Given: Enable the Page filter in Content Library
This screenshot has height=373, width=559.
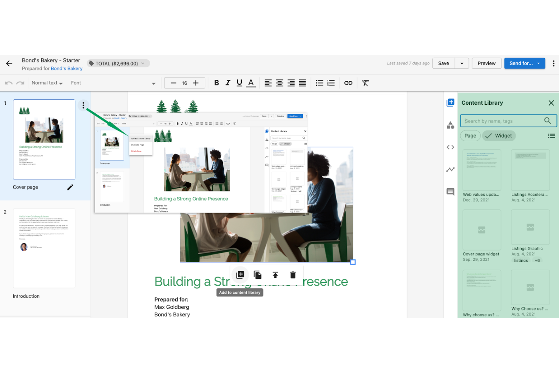Looking at the screenshot, I should [470, 136].
